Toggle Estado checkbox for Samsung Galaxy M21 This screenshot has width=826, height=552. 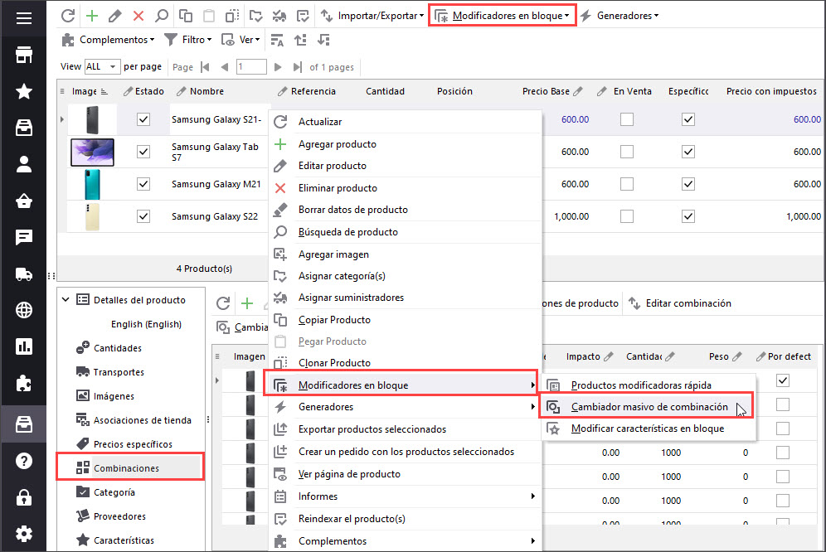143,184
